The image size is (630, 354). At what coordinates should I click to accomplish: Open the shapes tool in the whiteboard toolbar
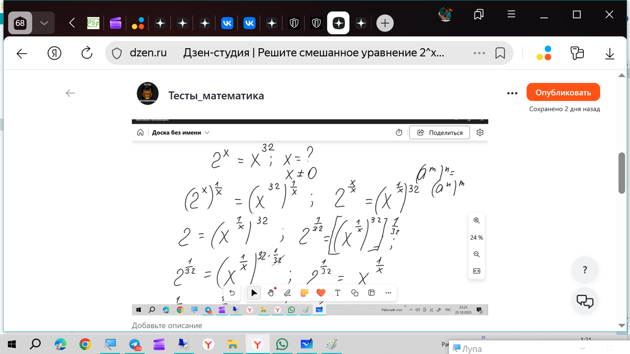(x=354, y=293)
